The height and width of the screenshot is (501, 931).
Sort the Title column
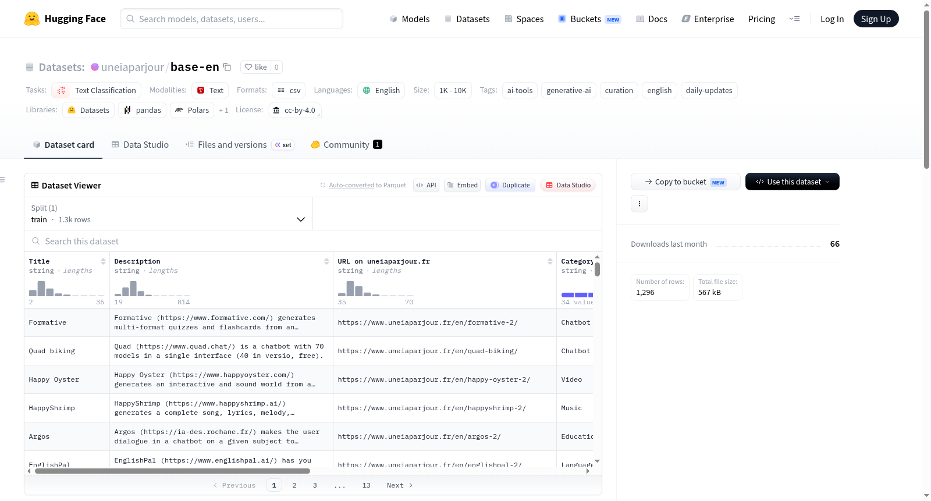pos(103,261)
